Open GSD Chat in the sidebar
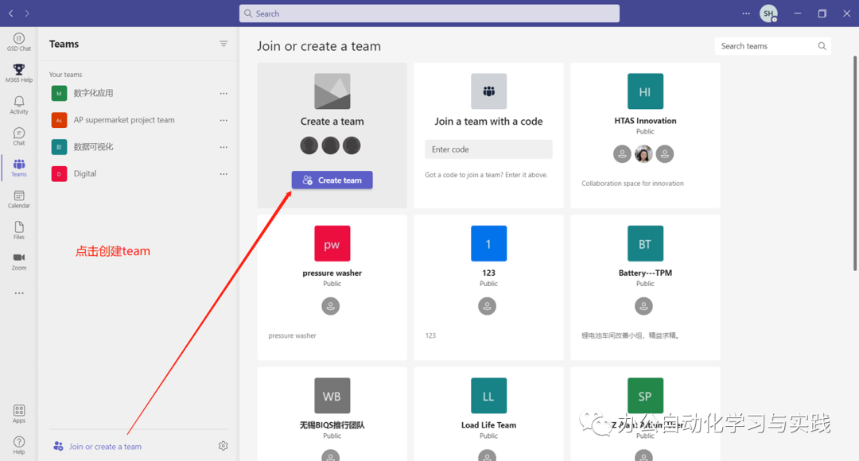 point(18,41)
